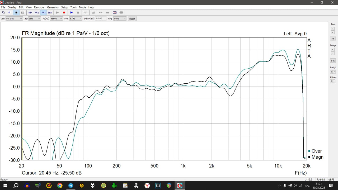
Task: Open Windows taskbar search
Action: click(16, 186)
